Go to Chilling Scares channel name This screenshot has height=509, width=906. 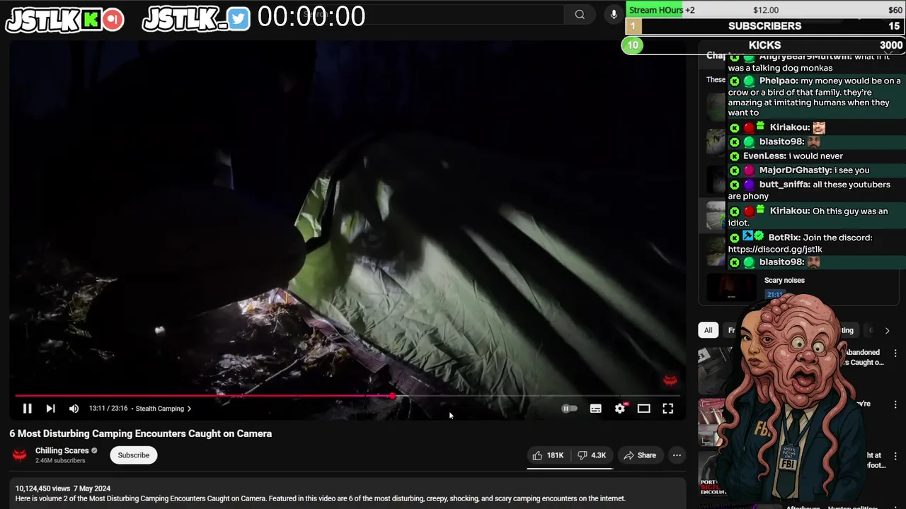(x=62, y=450)
